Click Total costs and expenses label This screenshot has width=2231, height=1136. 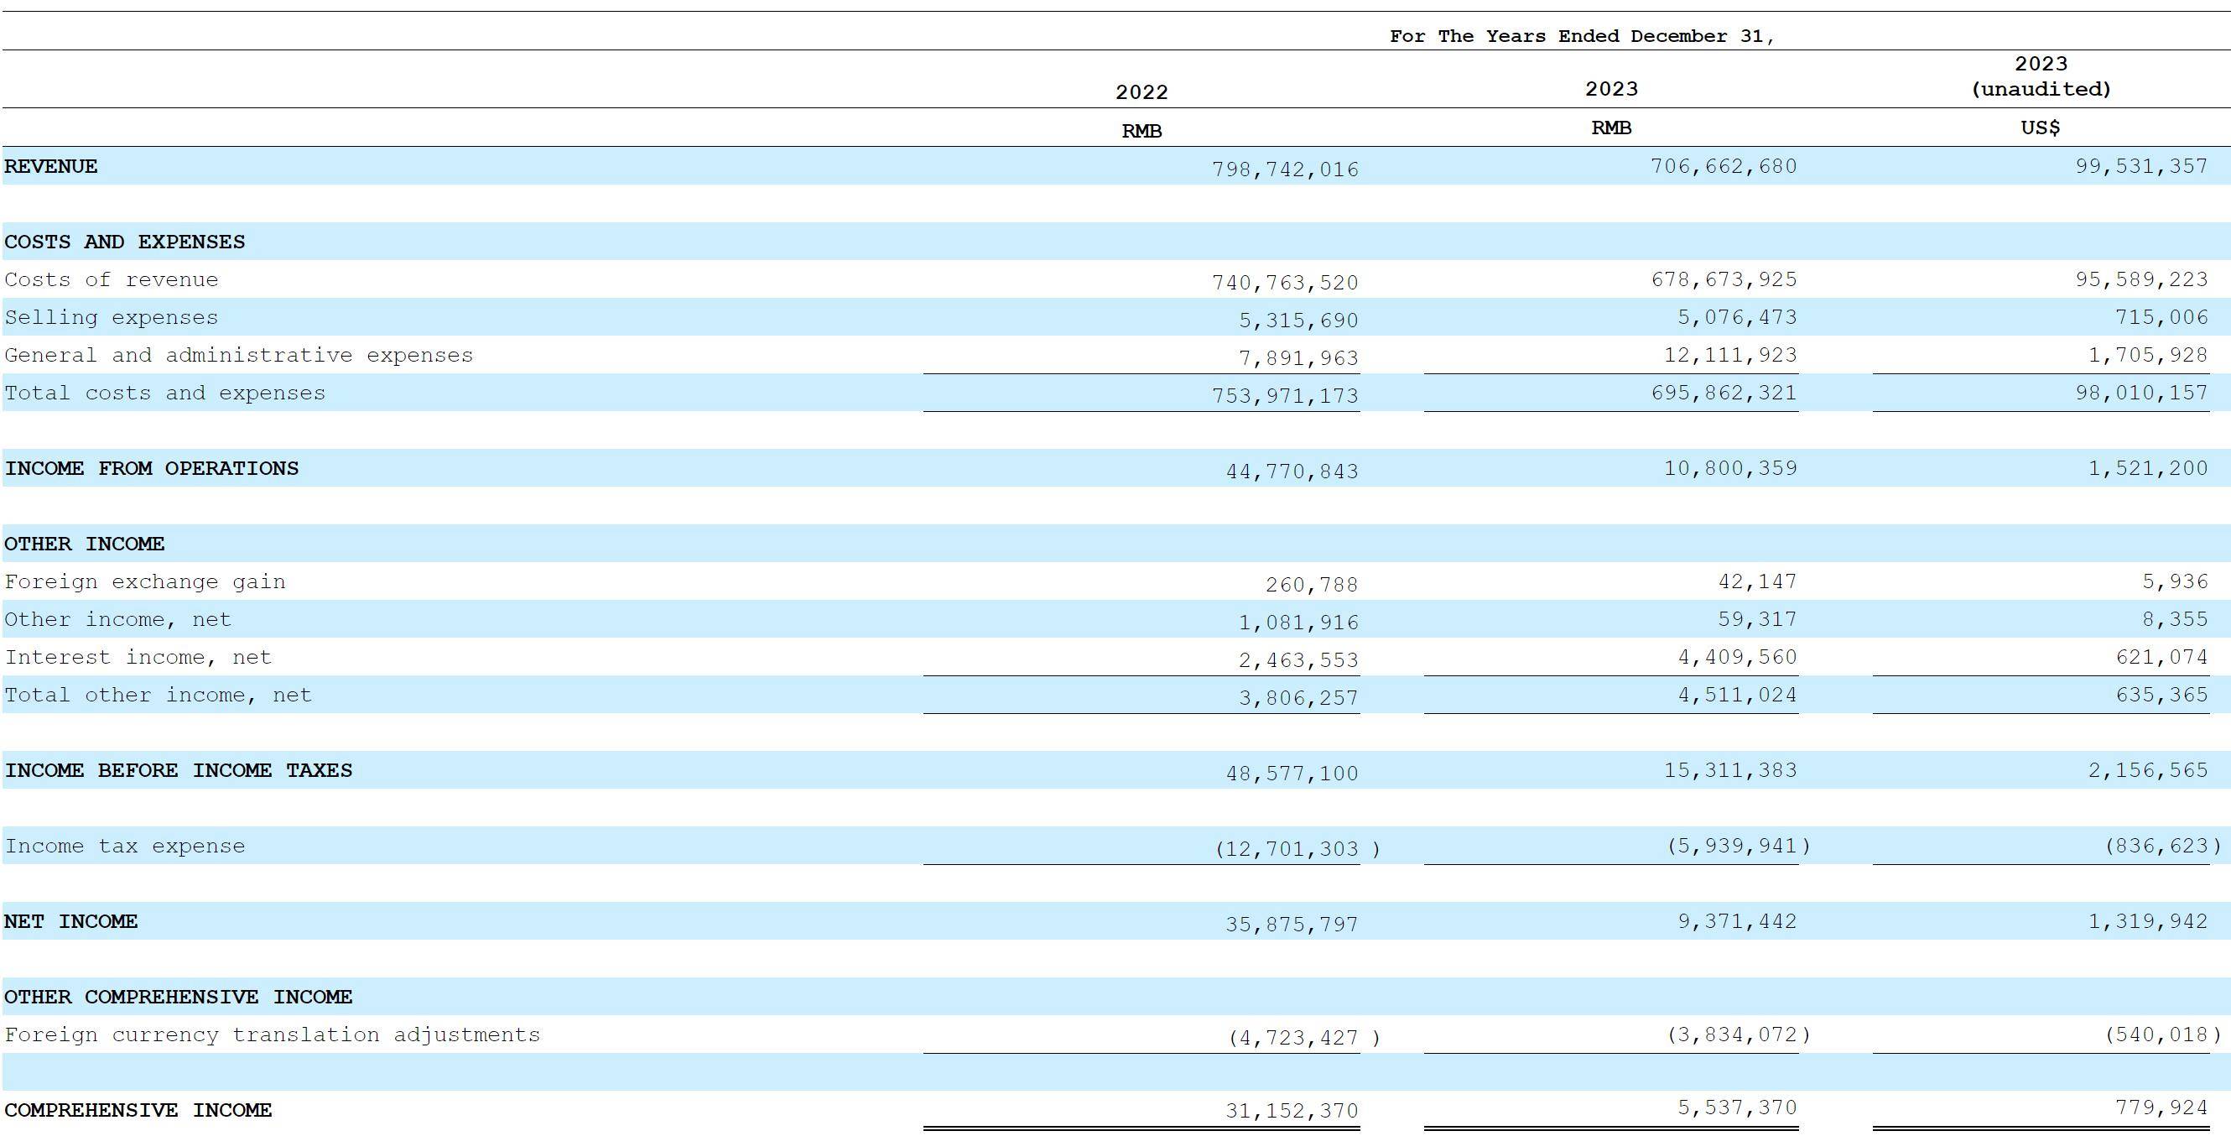tap(165, 393)
